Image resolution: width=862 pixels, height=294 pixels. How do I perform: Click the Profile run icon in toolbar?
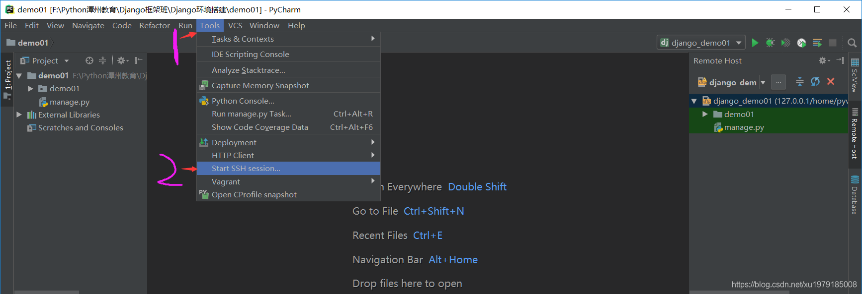801,43
